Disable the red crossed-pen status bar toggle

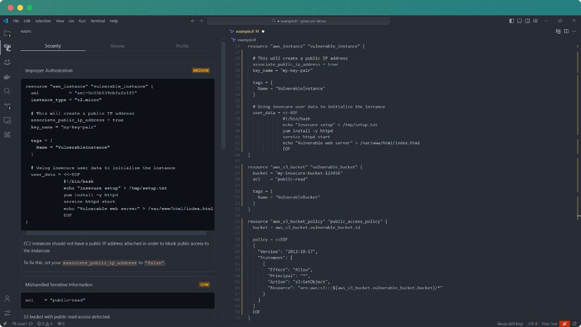tap(565, 323)
